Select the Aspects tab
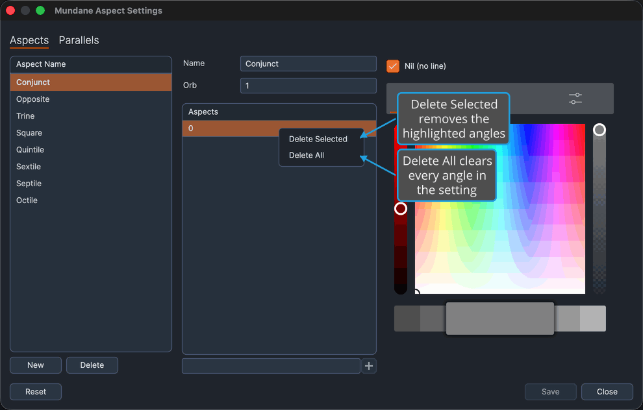 coord(29,40)
